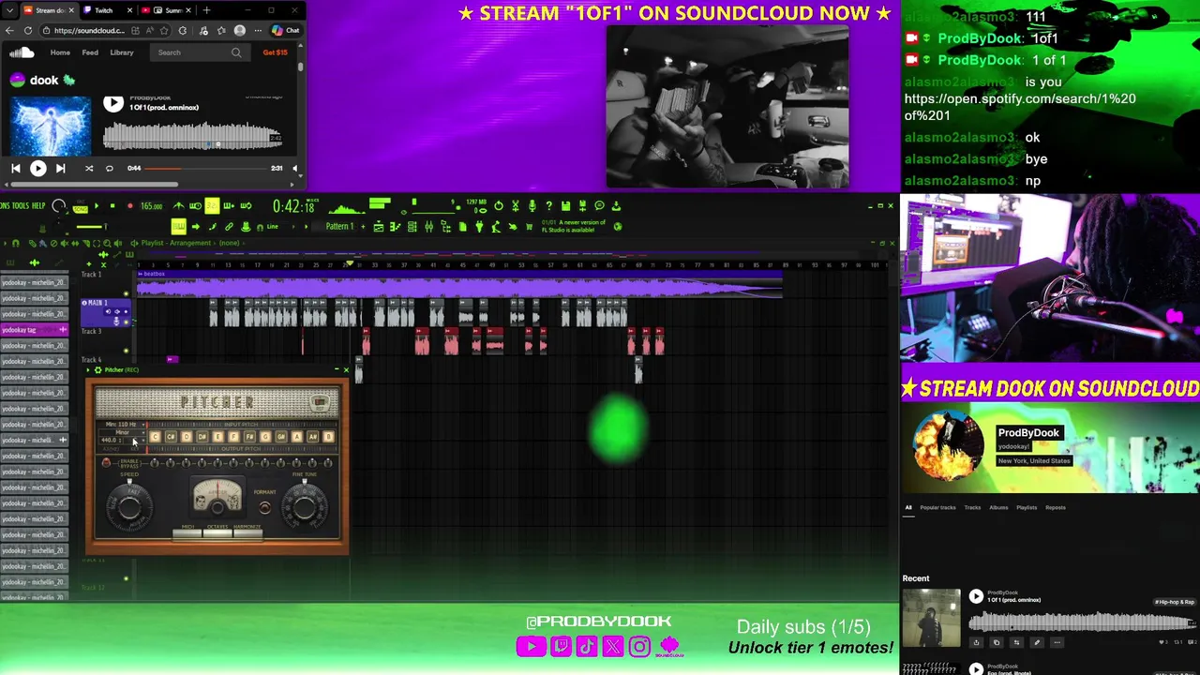The image size is (1200, 675).
Task: Open the HELP menu in FL Studio
Action: click(38, 205)
